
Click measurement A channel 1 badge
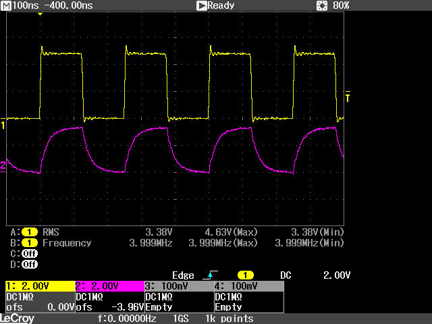tap(30, 232)
